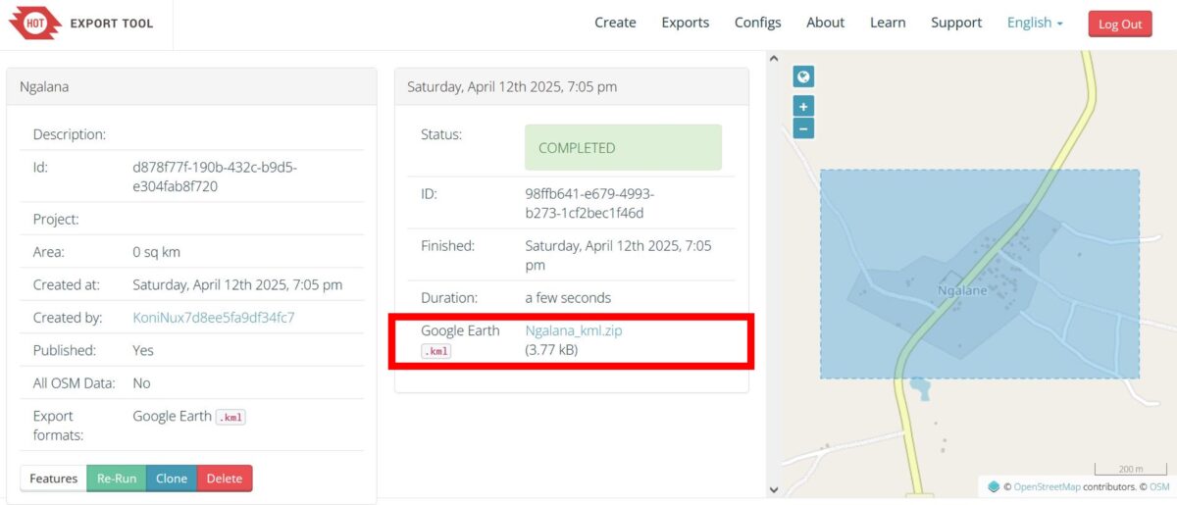Download the Ngalana_kml.zip file
The width and height of the screenshot is (1177, 505).
(x=574, y=330)
